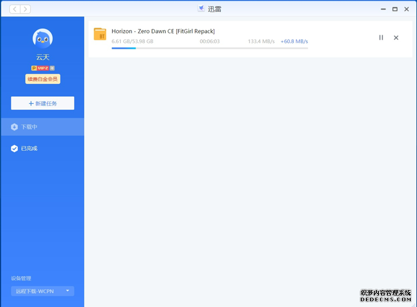Click the +60.8 MB/s acceleration speed
The height and width of the screenshot is (307, 417).
pos(294,41)
